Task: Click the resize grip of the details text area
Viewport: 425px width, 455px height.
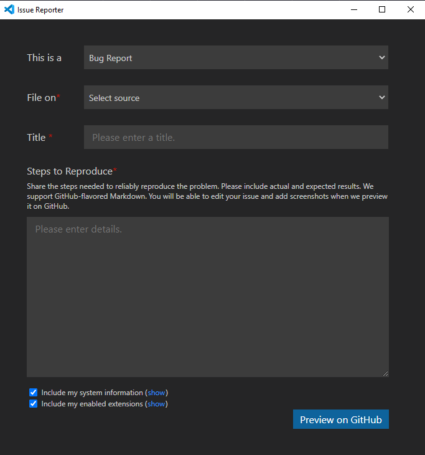Action: coord(385,373)
